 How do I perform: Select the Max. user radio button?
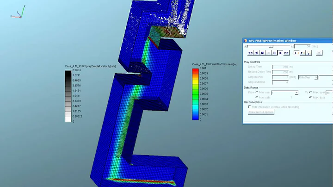(310, 92)
